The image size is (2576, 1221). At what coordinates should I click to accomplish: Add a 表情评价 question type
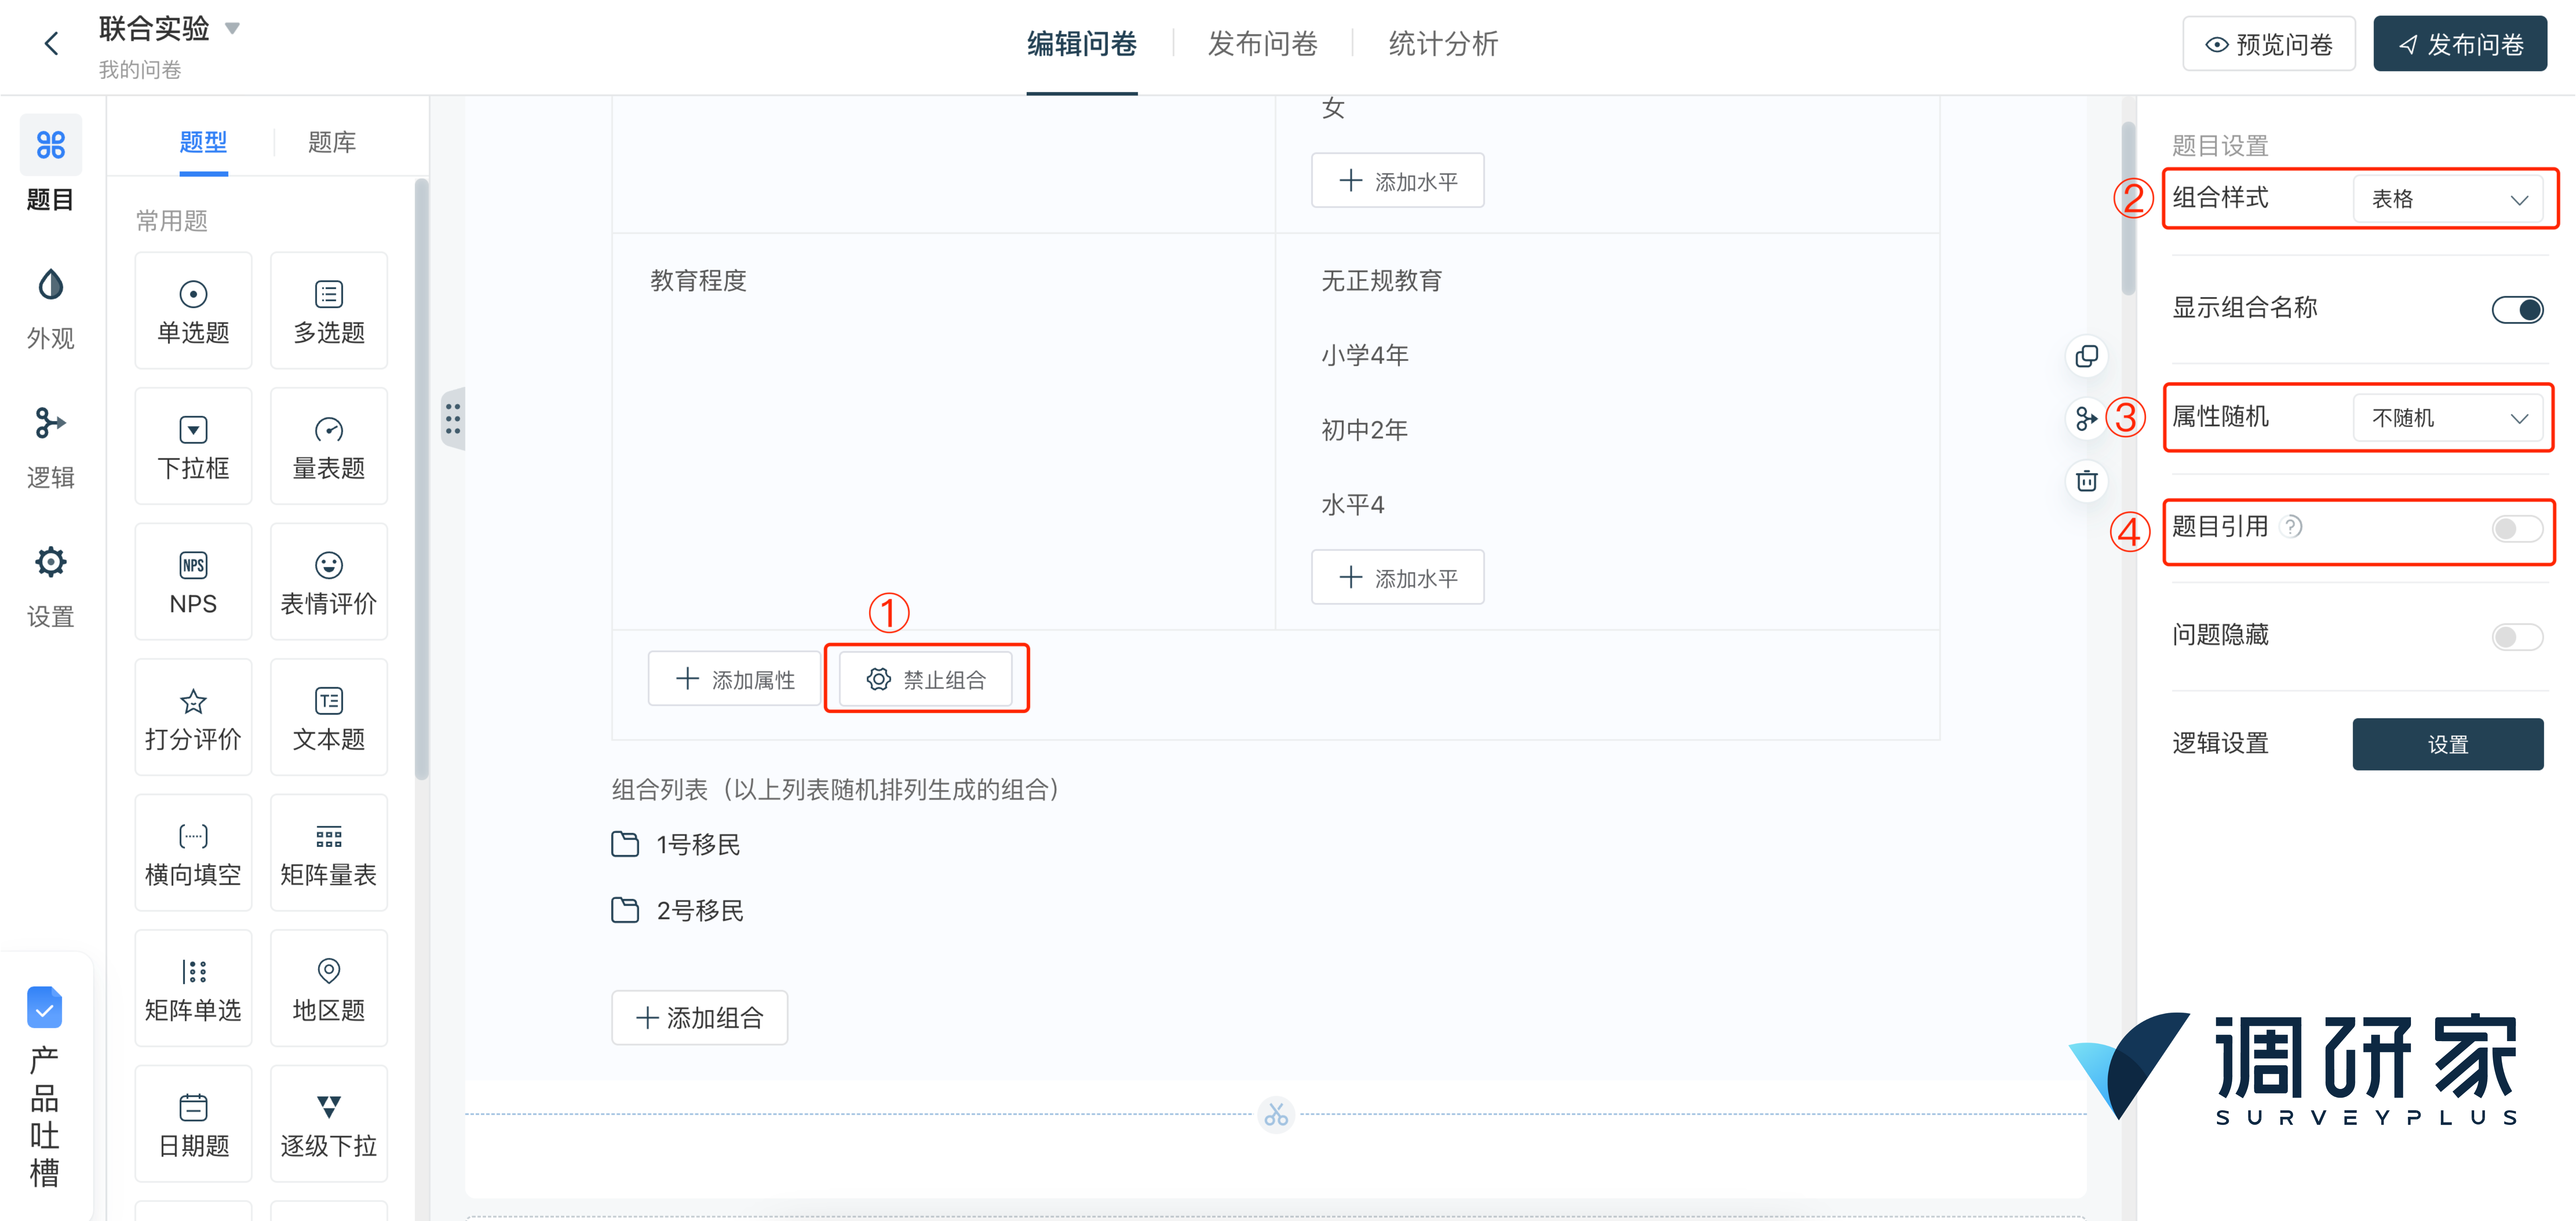tap(328, 581)
